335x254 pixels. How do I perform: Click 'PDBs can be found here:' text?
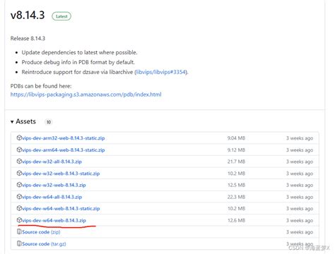pyautogui.click(x=41, y=86)
